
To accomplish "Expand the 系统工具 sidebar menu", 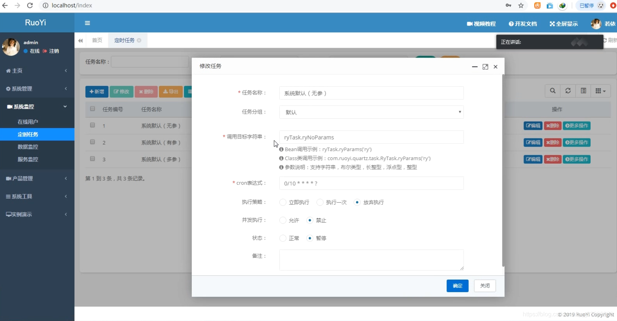I will pyautogui.click(x=37, y=196).
